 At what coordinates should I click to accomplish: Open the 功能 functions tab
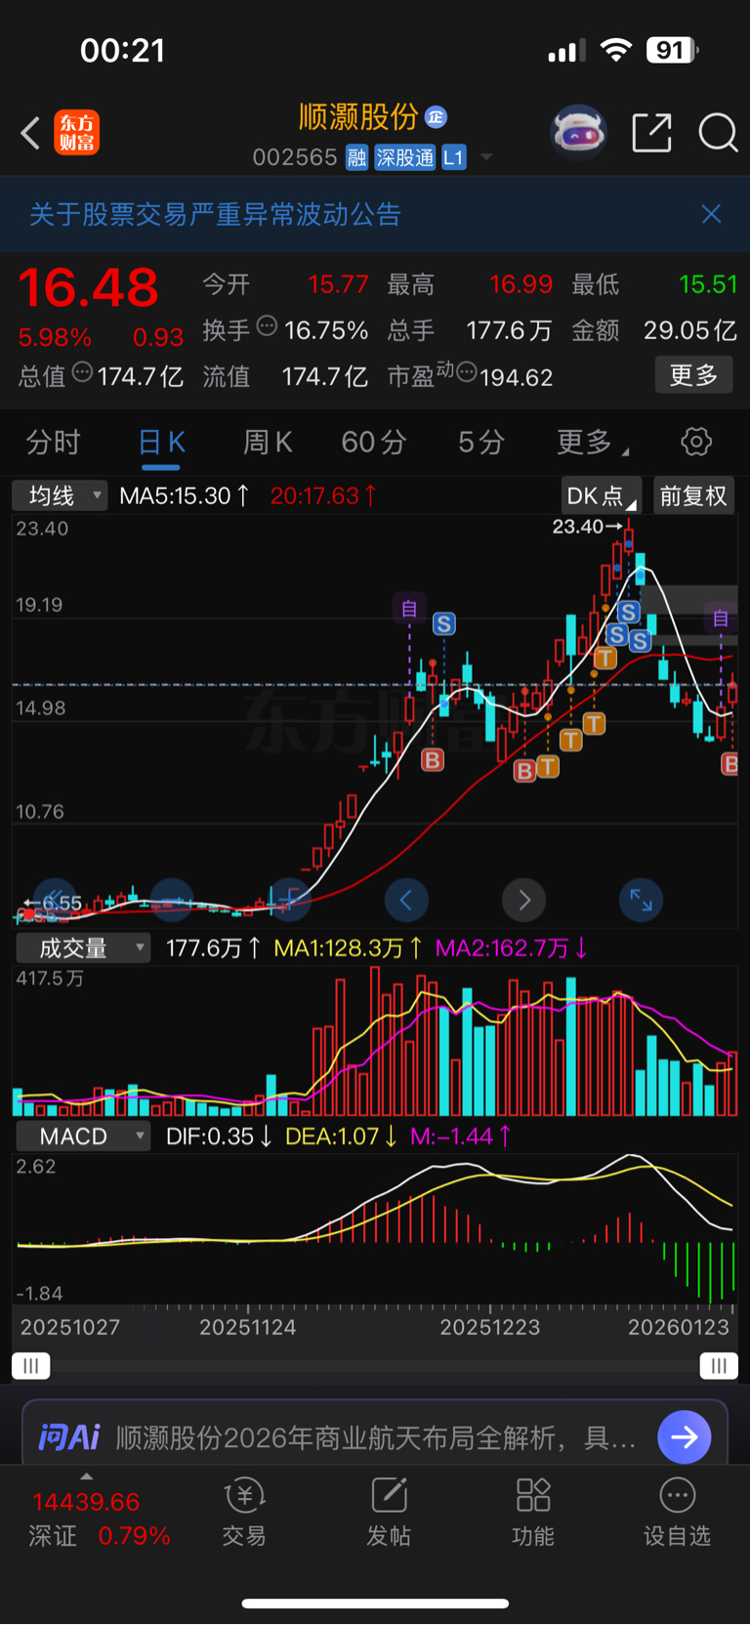click(x=533, y=1512)
